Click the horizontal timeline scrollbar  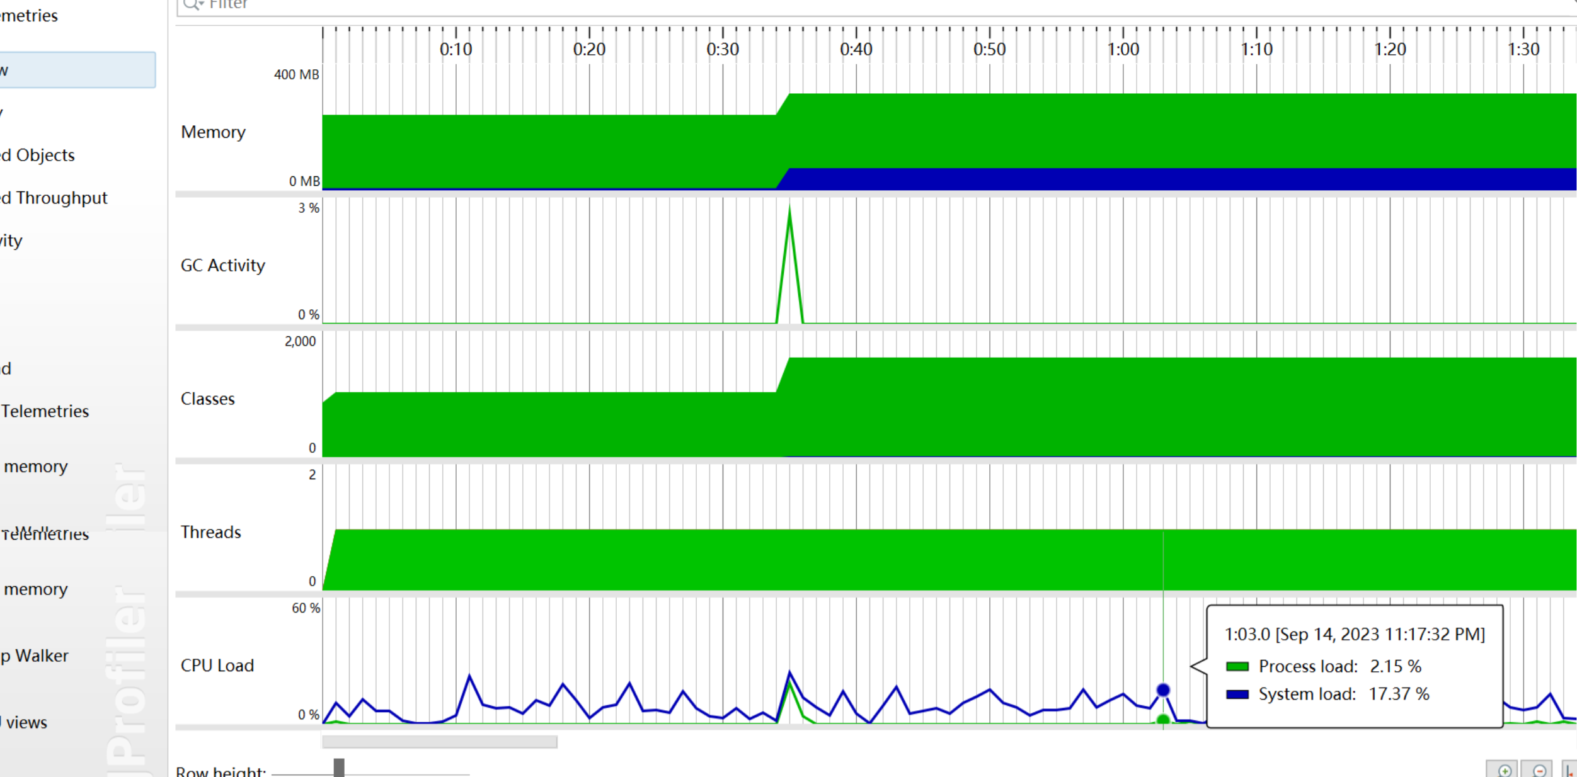coord(439,742)
